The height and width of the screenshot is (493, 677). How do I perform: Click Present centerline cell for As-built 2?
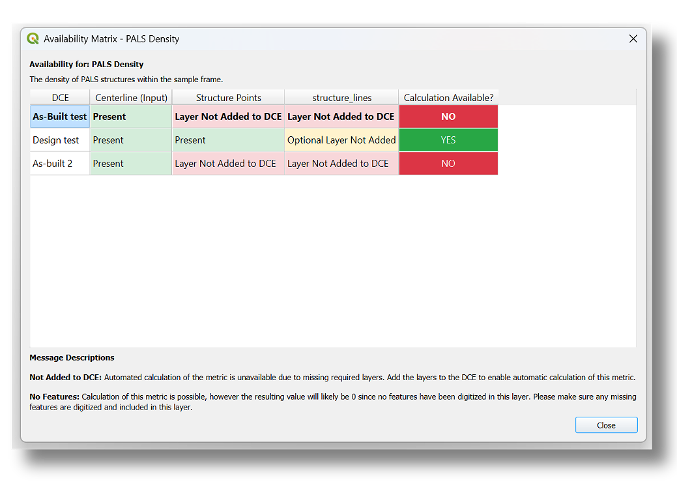(x=131, y=163)
